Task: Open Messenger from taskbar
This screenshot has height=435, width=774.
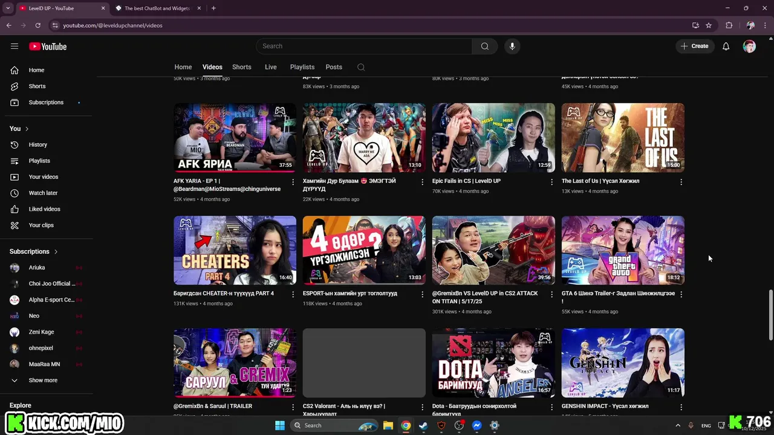Action: point(476,425)
